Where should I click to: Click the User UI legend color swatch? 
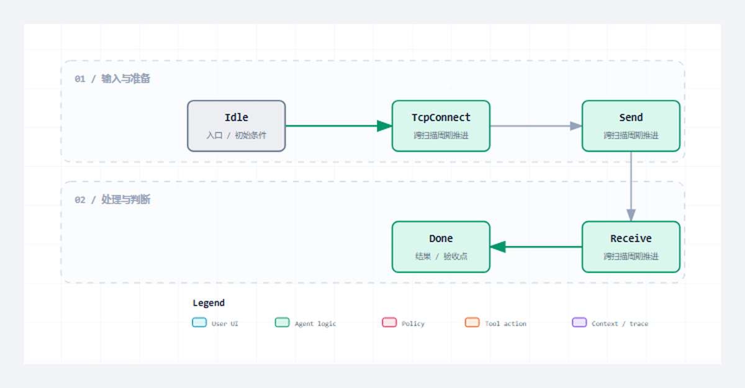(199, 323)
